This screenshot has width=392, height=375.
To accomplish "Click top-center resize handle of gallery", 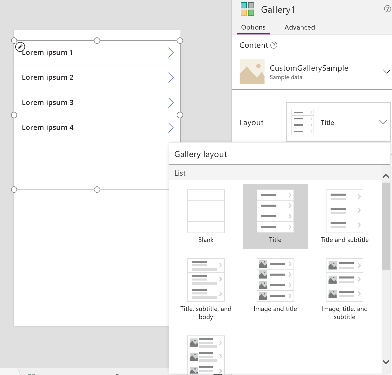I will coord(97,41).
